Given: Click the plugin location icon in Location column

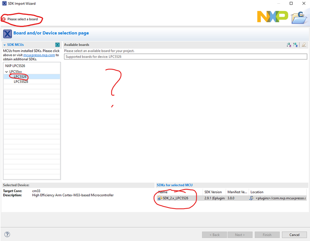Looking at the screenshot, I should (251, 198).
